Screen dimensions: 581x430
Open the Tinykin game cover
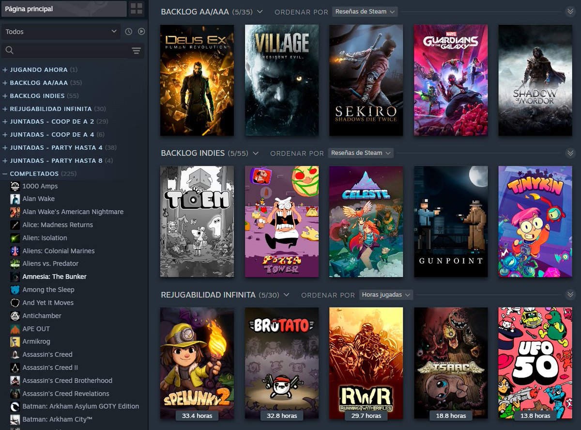tap(535, 222)
